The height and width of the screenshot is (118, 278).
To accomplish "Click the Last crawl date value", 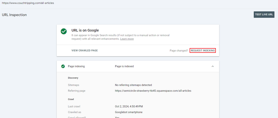I will click(129, 107).
